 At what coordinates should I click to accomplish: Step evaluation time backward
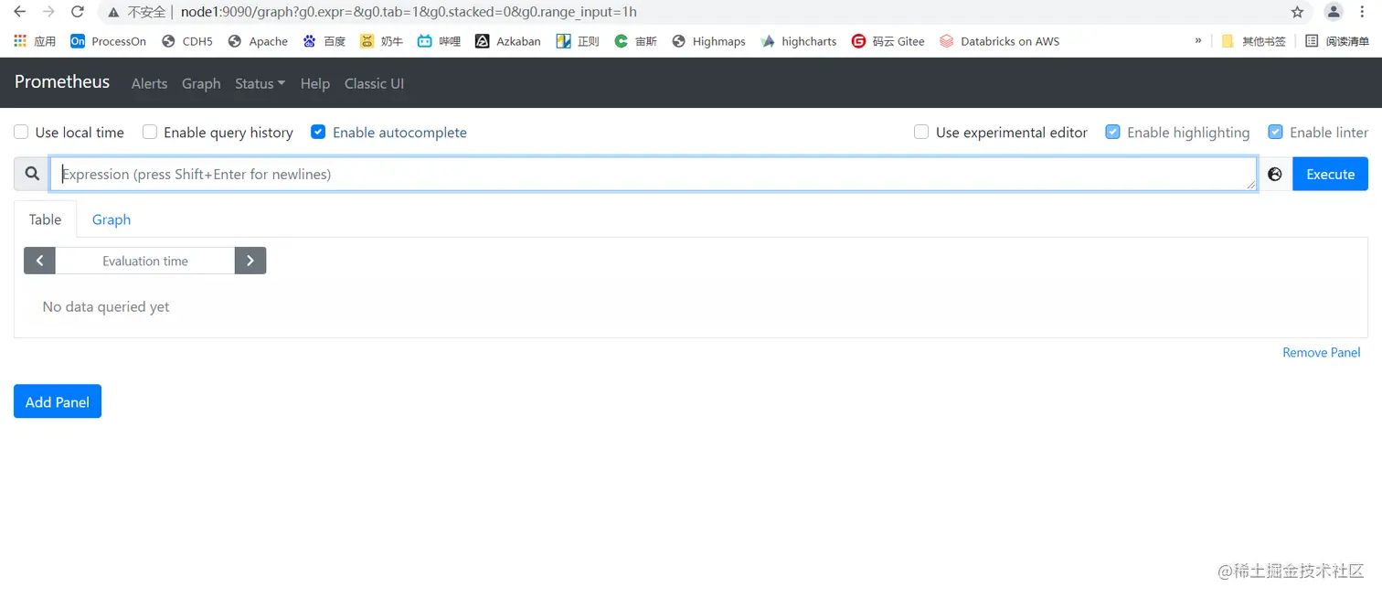click(x=39, y=261)
